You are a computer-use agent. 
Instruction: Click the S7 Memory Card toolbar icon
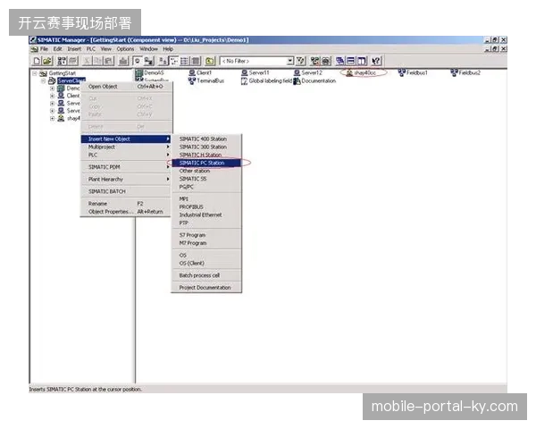point(73,62)
